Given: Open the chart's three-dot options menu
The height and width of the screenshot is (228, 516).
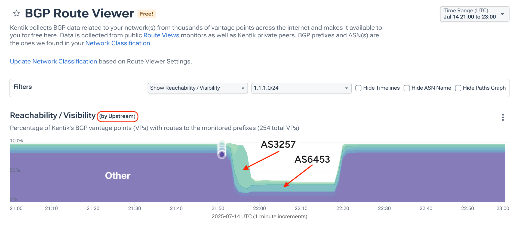Looking at the screenshot, I should point(503,117).
